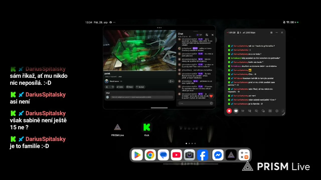Open the Camera app in the dock
The width and height of the screenshot is (321, 180).
point(189,155)
